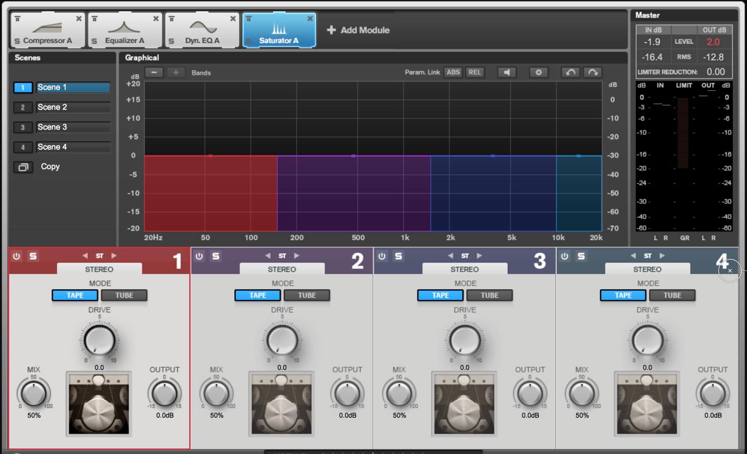
Task: Open the Dyn. EQ A module tab
Action: click(x=202, y=30)
